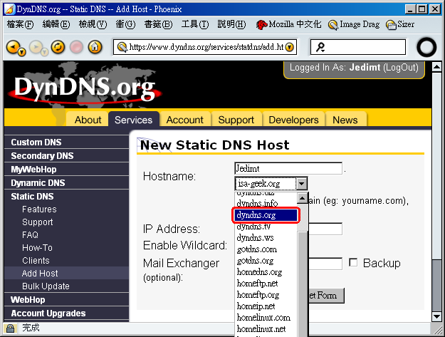Select dyndns.org from the domain list
The height and width of the screenshot is (337, 445).
[266, 215]
